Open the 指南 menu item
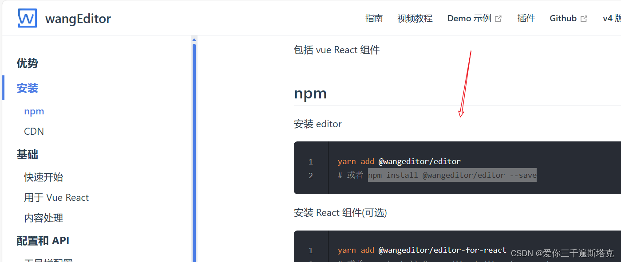621x262 pixels. (374, 18)
